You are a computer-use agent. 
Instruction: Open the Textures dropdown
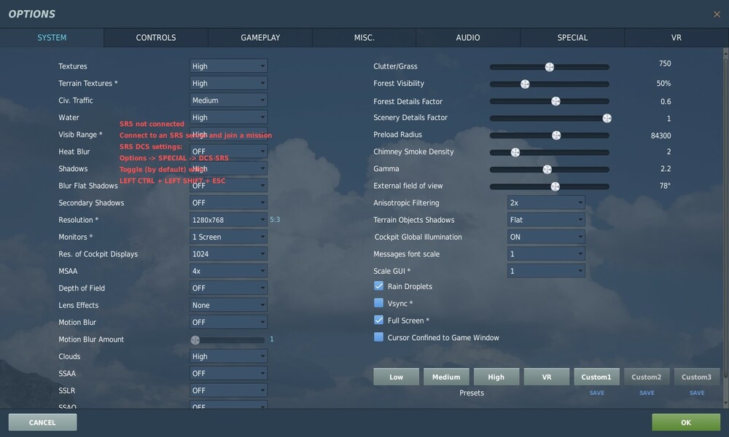[x=228, y=66]
